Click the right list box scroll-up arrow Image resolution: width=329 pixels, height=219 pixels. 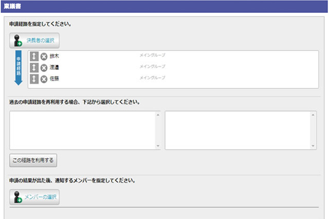313,115
